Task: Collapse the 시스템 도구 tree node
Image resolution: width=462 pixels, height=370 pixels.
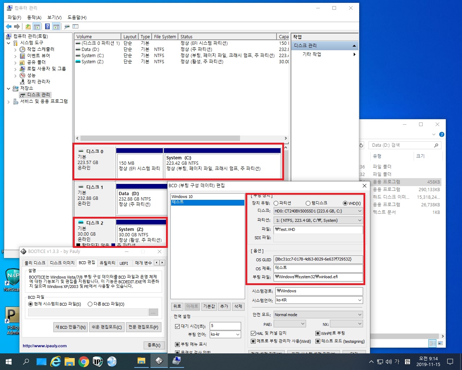Action: pos(9,43)
